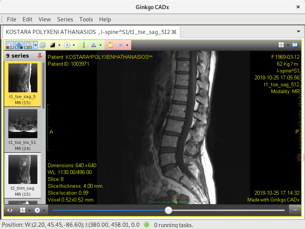Click the 'Dimensions: 640 x 640' overlay text
The height and width of the screenshot is (229, 305).
tap(72, 166)
